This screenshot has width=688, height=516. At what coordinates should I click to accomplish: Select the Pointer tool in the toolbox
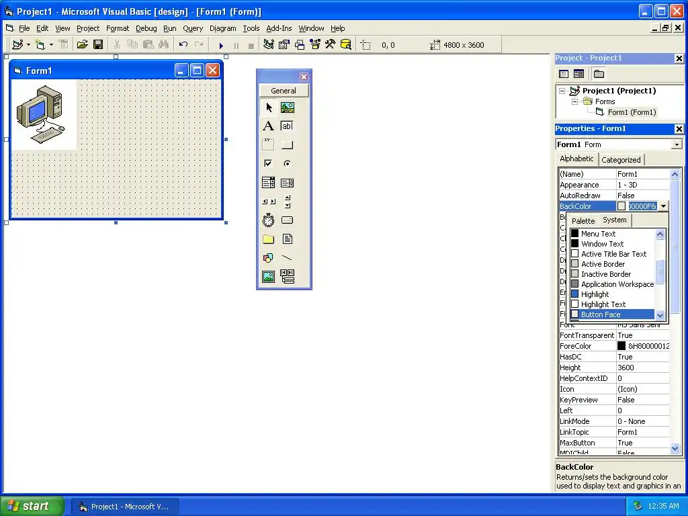269,107
